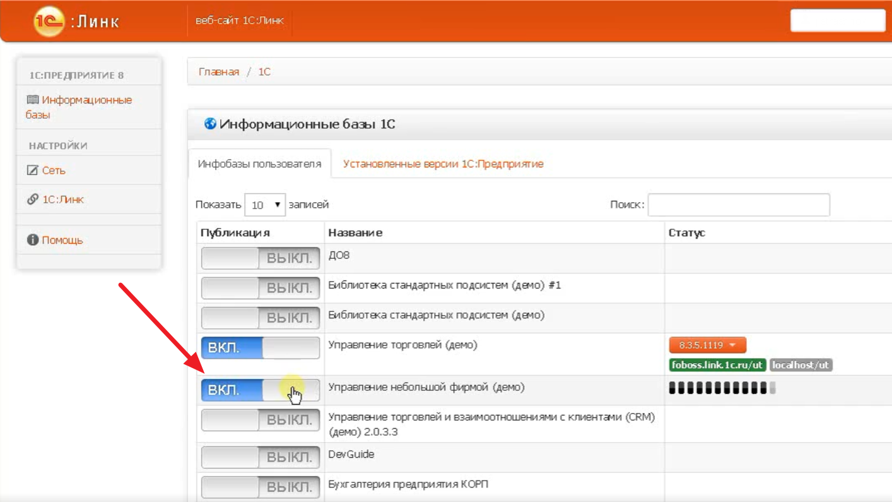Sort table by Название column header

(355, 233)
